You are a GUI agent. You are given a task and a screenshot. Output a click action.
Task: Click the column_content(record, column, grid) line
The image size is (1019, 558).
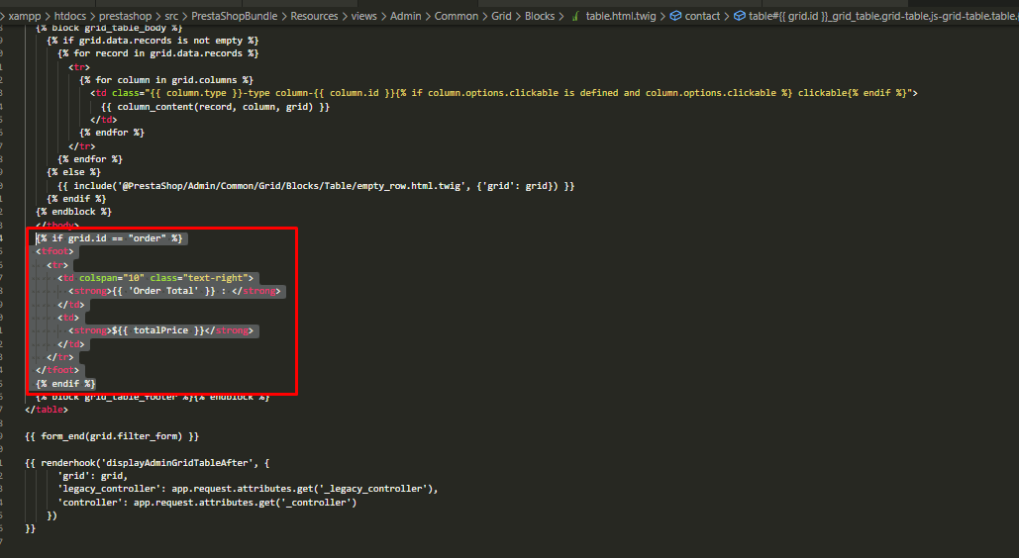pyautogui.click(x=215, y=107)
